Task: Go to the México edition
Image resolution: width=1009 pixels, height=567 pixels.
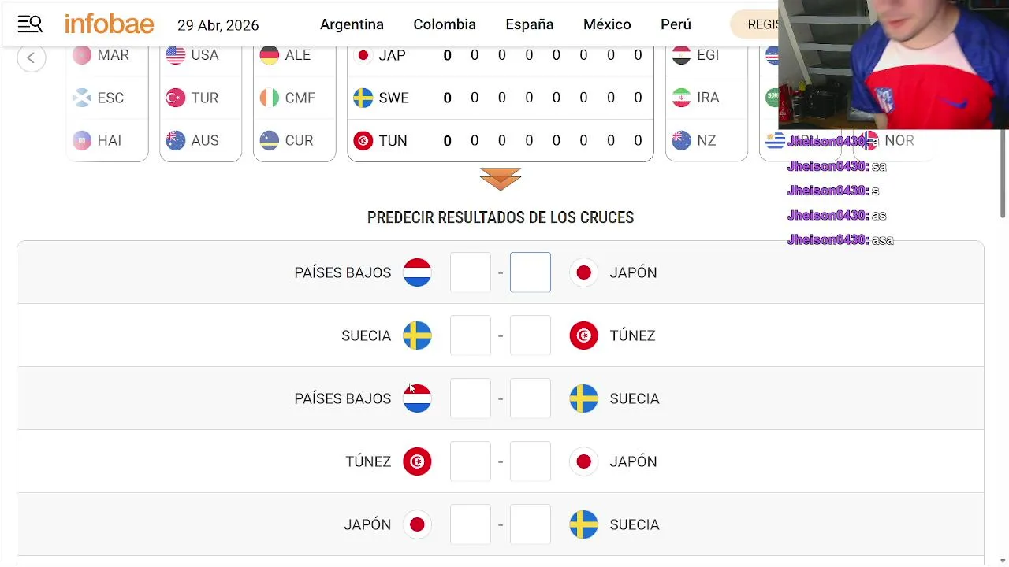Action: [607, 24]
